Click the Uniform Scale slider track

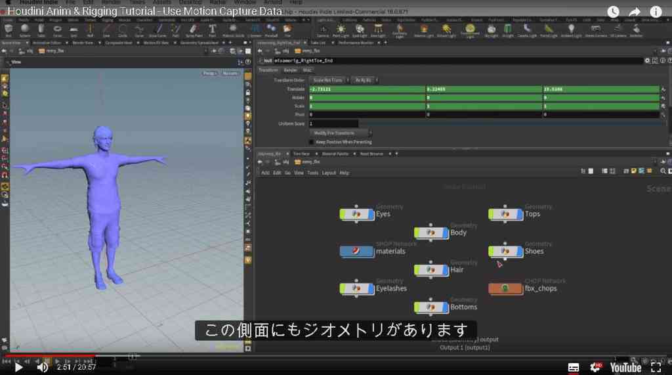(510, 123)
